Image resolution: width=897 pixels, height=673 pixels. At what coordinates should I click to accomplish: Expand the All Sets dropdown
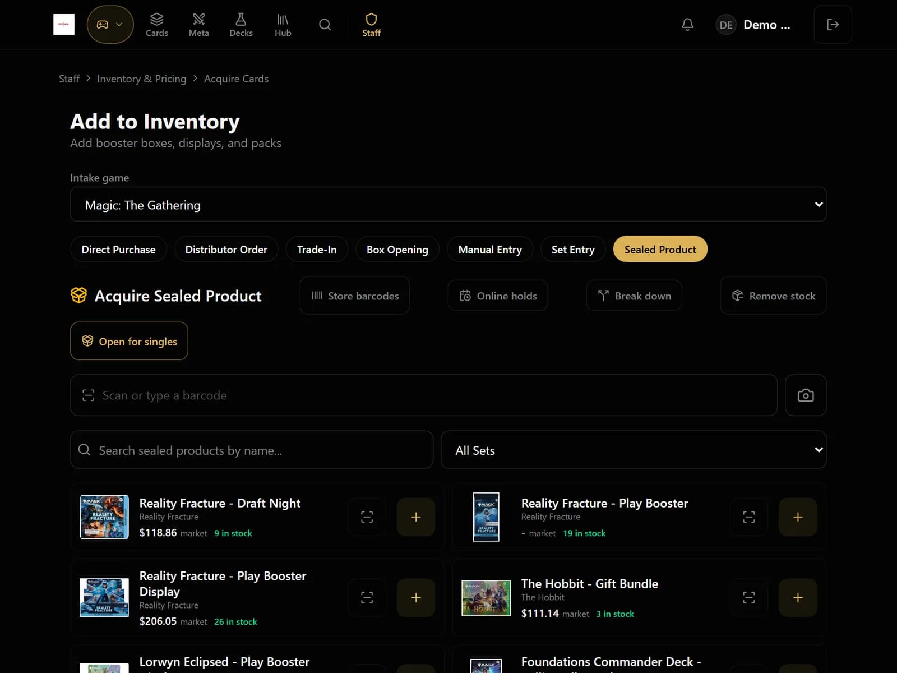click(634, 450)
